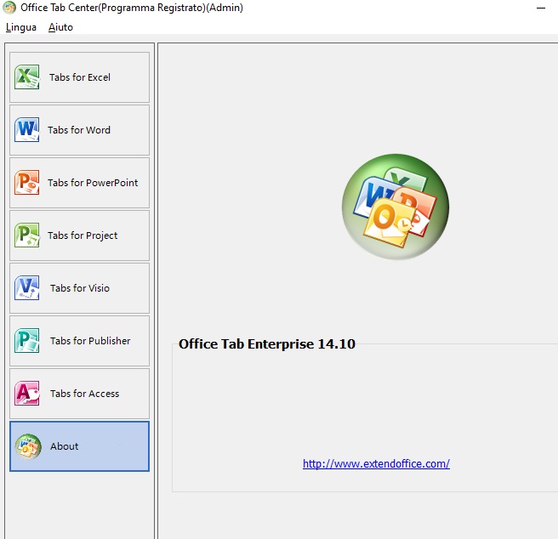Open the Lingua menu
Viewport: 558px width, 539px height.
click(21, 27)
